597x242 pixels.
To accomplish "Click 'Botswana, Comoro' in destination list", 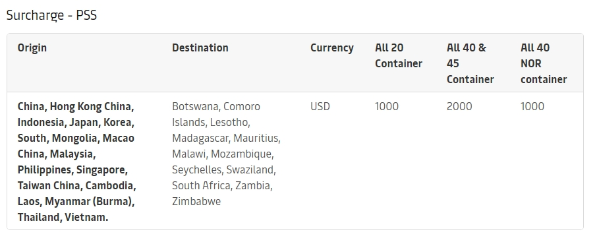I will coord(216,106).
